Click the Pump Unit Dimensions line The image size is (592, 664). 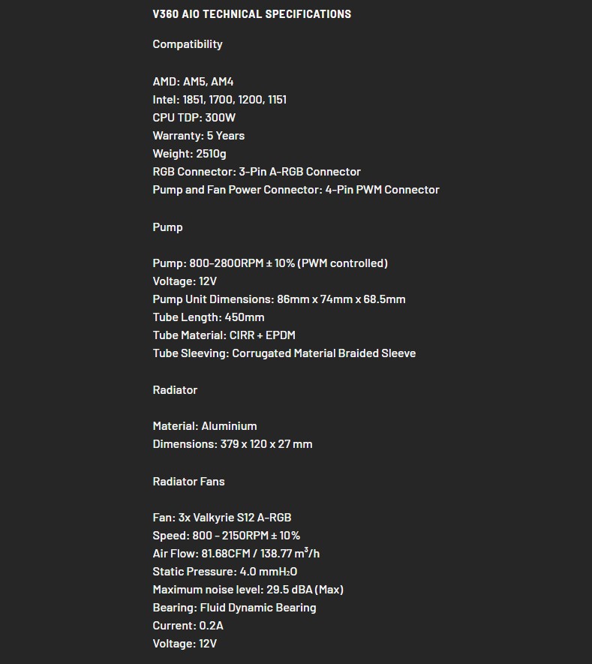tap(278, 299)
